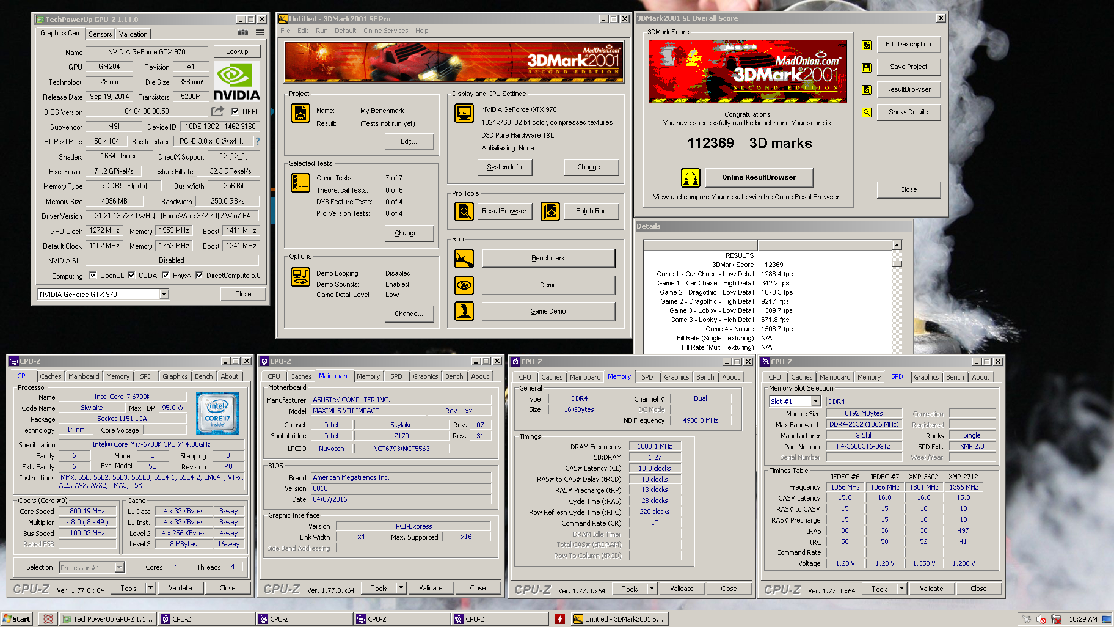Open Tools dropdown arrow in CPU-Z Memory window
Viewport: 1114px width, 627px height.
coord(652,589)
